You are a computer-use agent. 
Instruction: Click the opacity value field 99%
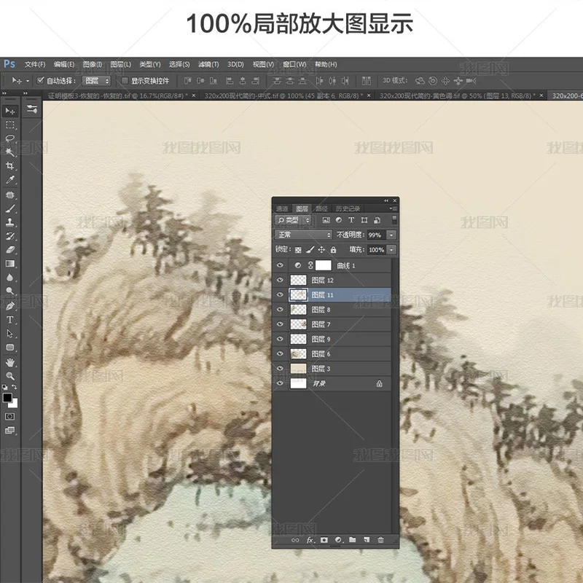(376, 235)
